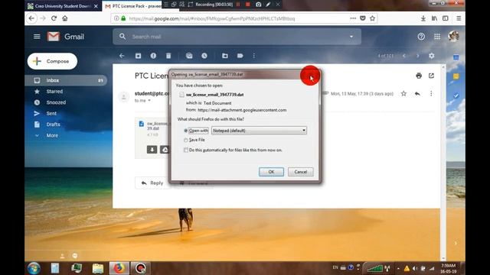
Task: Download the attachment with arrow icon
Action: pos(152,150)
